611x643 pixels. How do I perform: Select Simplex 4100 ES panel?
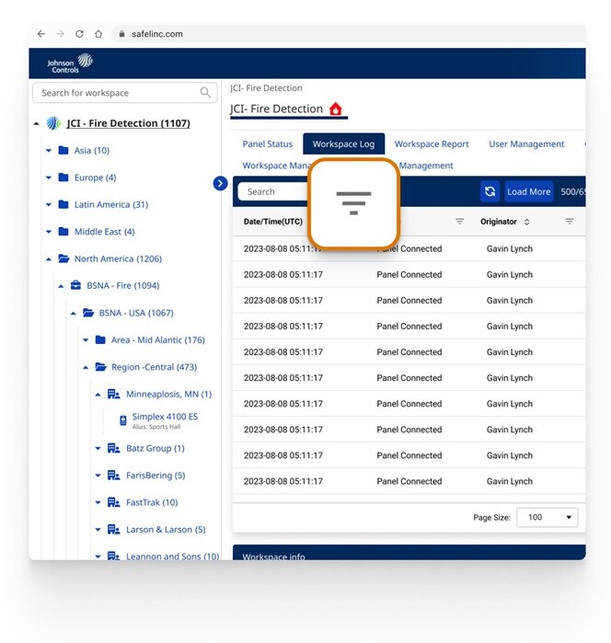165,417
